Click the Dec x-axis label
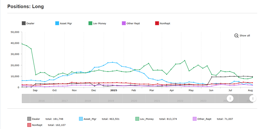262x129 pixels. pyautogui.click(x=94, y=90)
